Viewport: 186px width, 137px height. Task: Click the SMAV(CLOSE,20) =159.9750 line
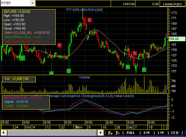27,33
